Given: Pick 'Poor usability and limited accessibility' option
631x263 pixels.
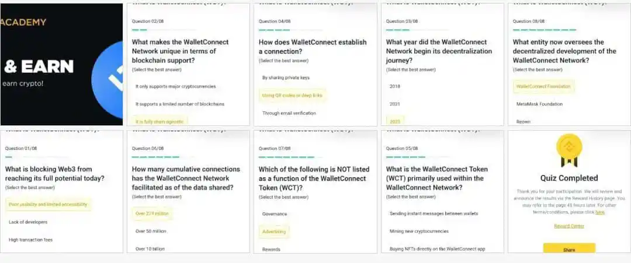Looking at the screenshot, I should coord(48,204).
